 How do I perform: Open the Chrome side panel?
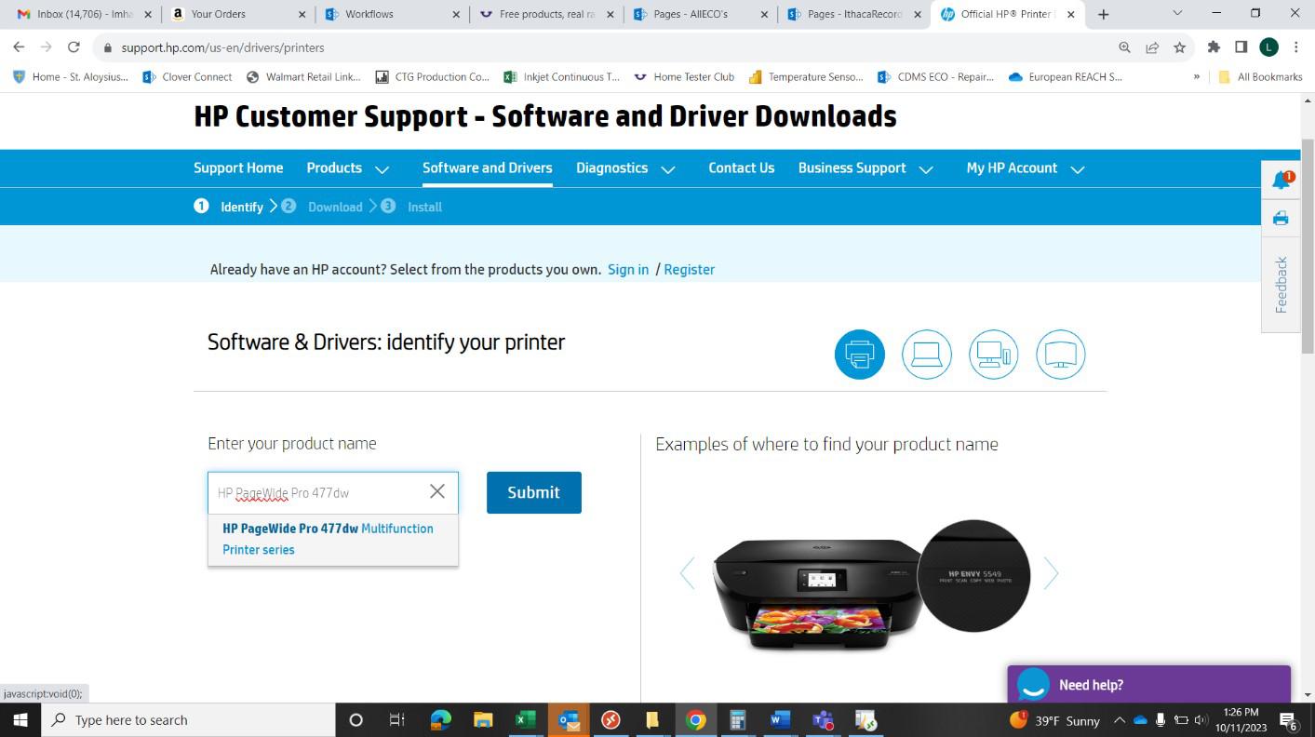pos(1241,47)
